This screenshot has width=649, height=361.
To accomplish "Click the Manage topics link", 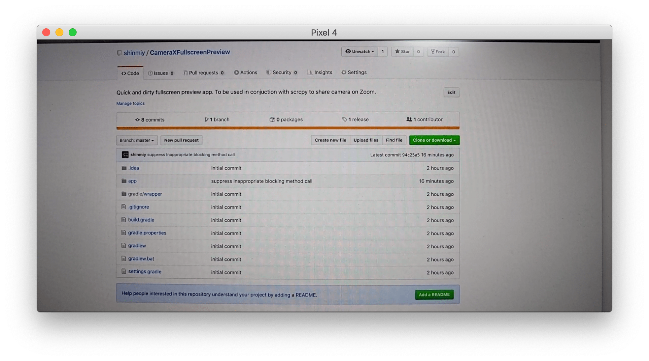I will click(x=130, y=103).
